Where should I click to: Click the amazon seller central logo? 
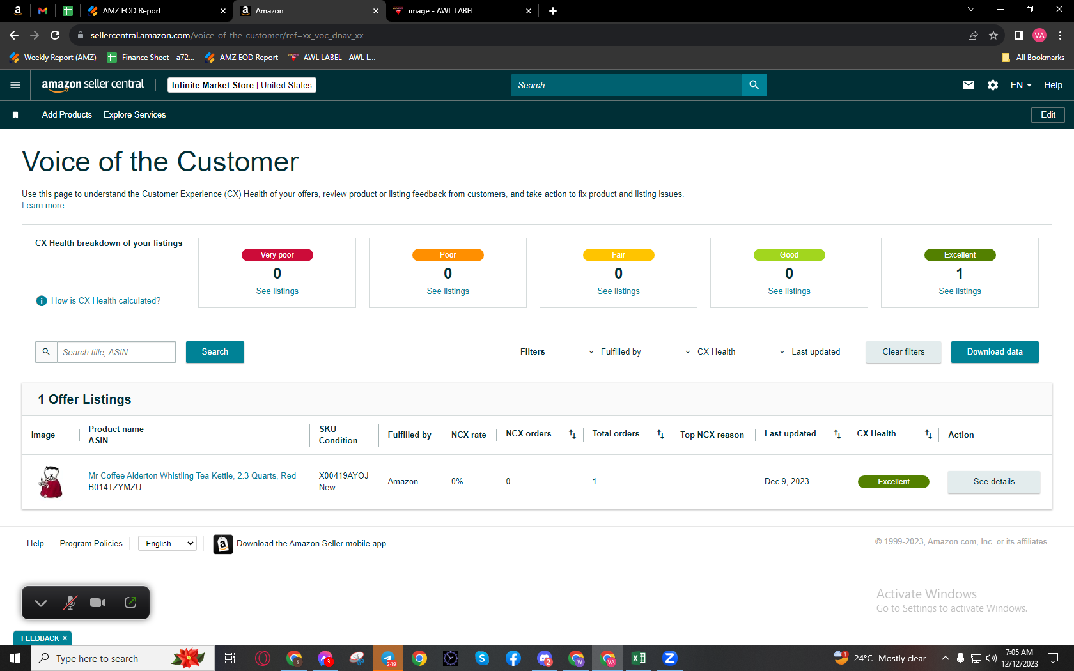coord(93,85)
